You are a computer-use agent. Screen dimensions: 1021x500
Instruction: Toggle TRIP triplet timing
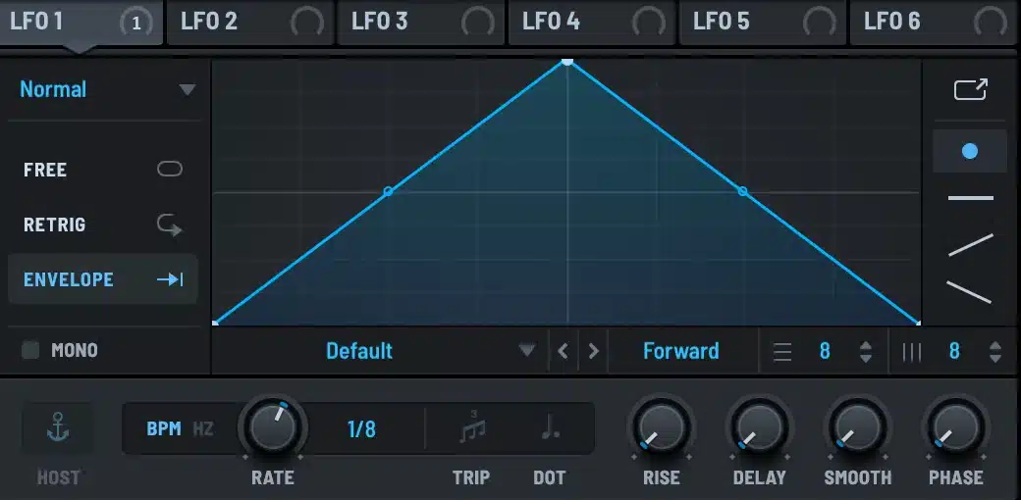click(472, 427)
